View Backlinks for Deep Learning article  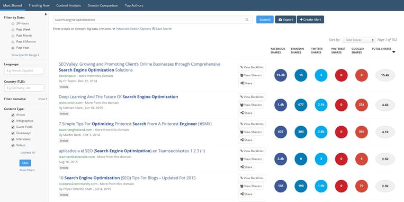pos(252,96)
